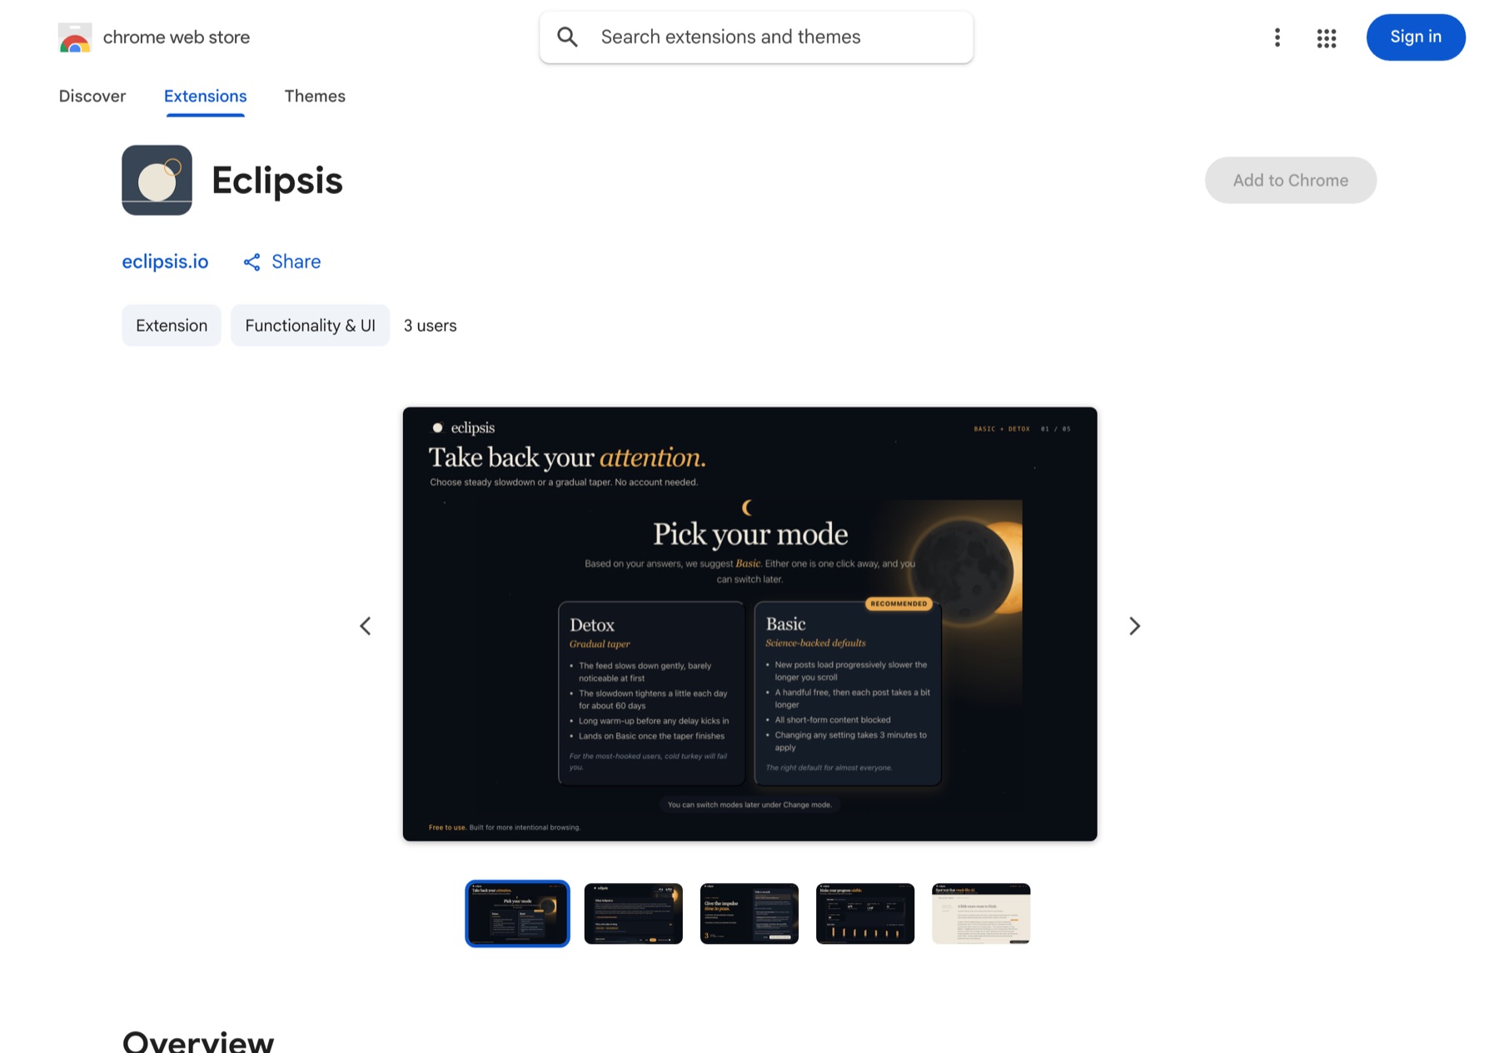Image resolution: width=1499 pixels, height=1053 pixels.
Task: Show the previous screenshot with left arrow
Action: [366, 626]
